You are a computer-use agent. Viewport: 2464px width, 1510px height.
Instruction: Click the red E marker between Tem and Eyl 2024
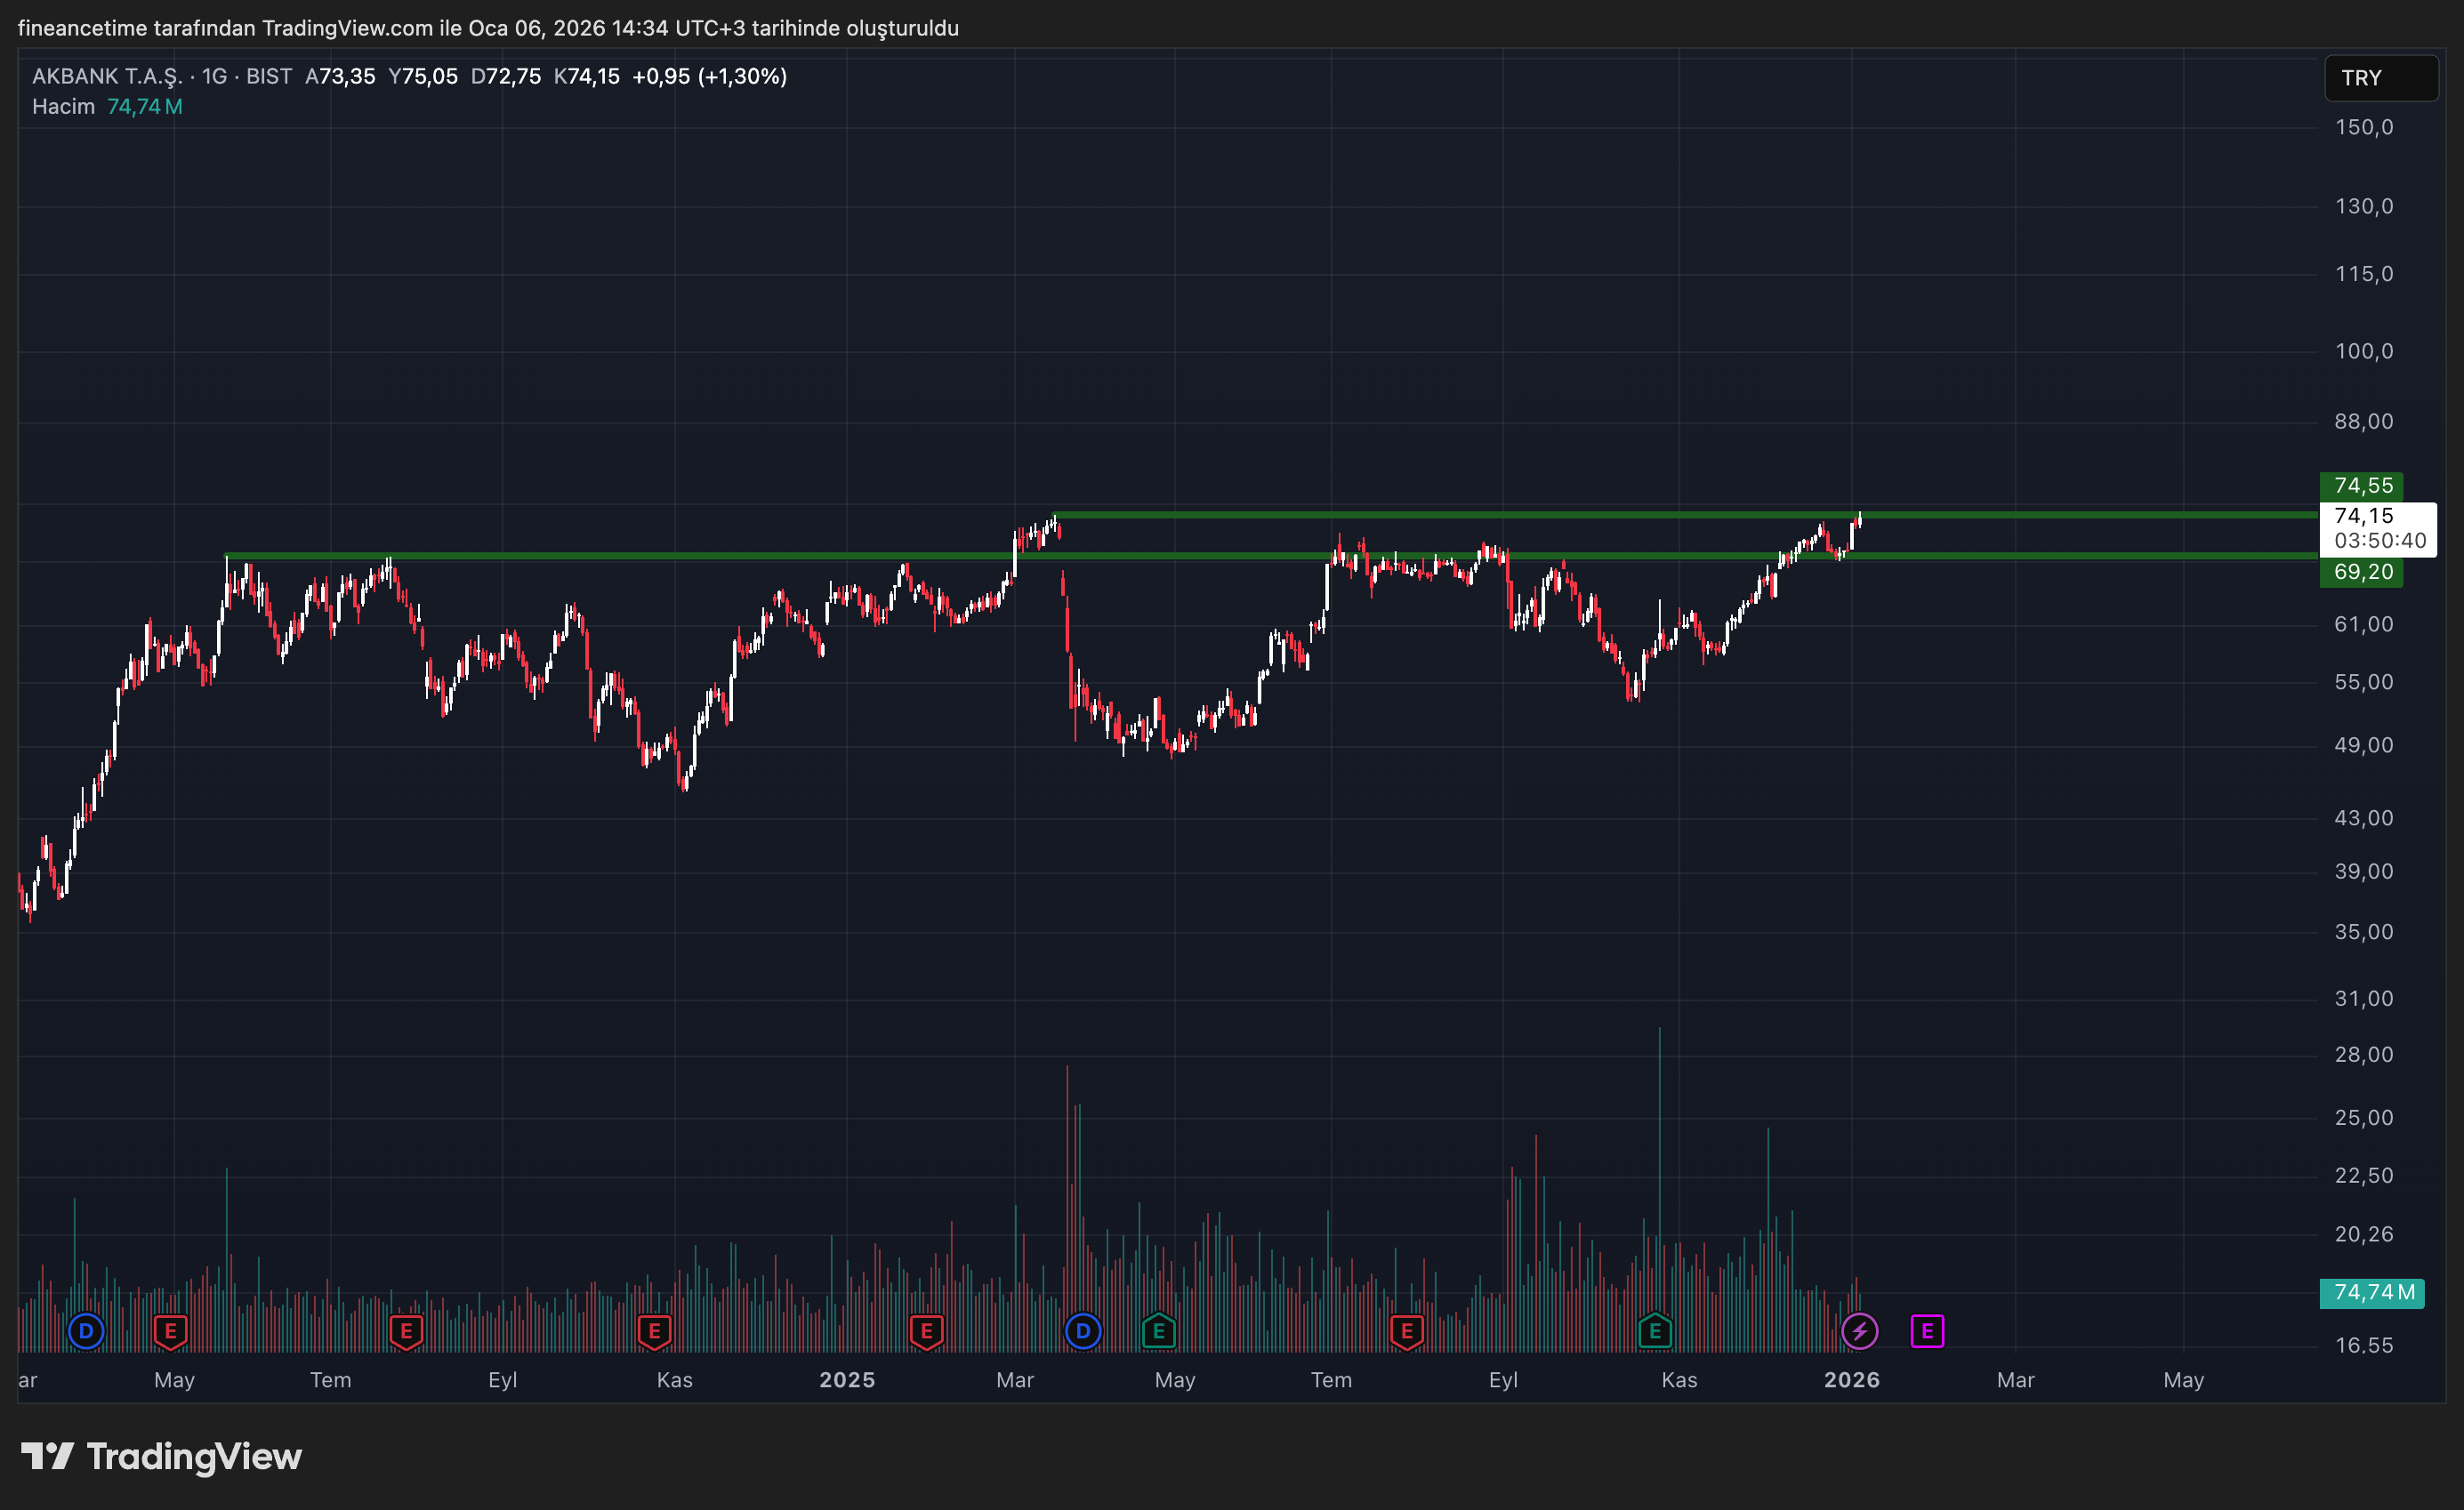(406, 1331)
